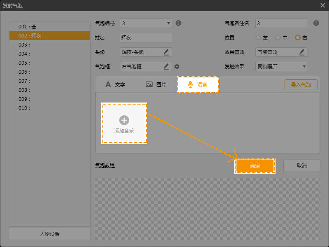Click the pencil edit icon for 头像
This screenshot has width=329, height=247.
click(166, 52)
